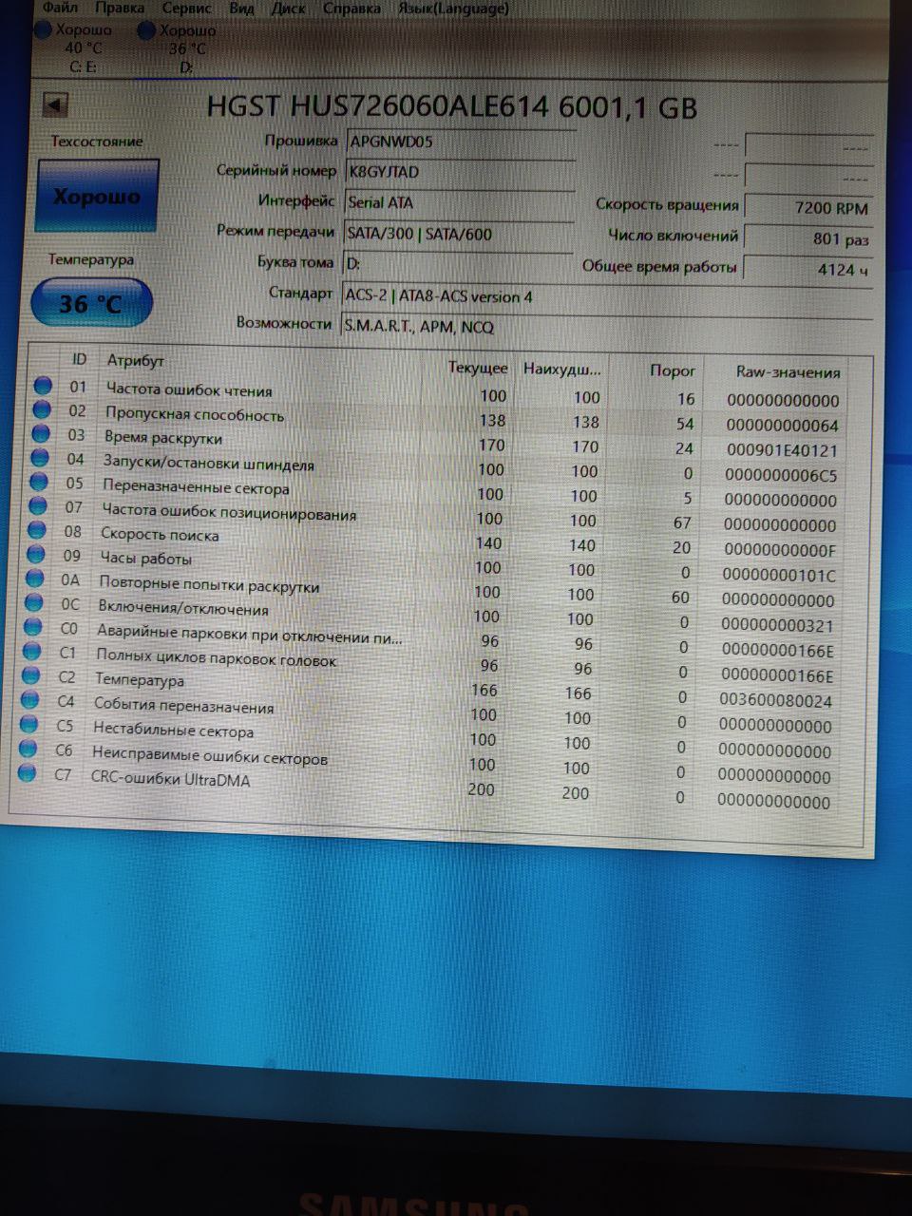The height and width of the screenshot is (1216, 912).
Task: Click the Интерфейс field Serial ATA
Action: click(460, 202)
